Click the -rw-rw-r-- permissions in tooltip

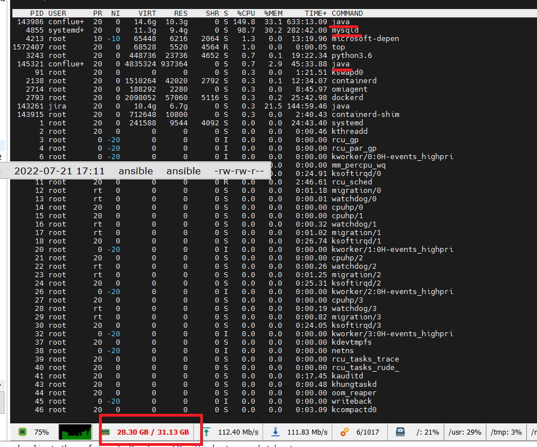click(239, 171)
